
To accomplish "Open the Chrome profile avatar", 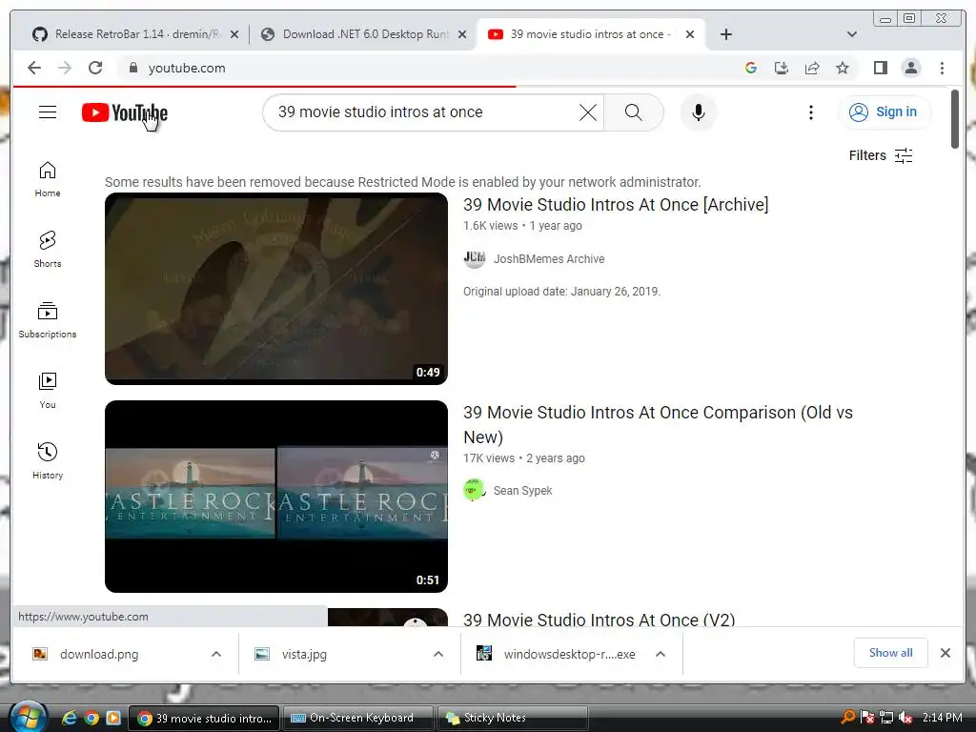I will [911, 68].
